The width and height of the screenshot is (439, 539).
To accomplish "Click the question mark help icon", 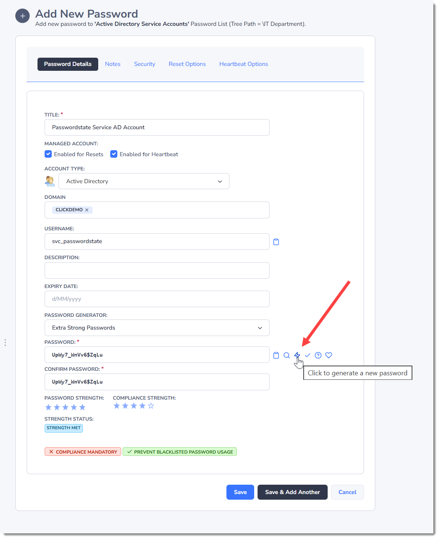I will [318, 355].
